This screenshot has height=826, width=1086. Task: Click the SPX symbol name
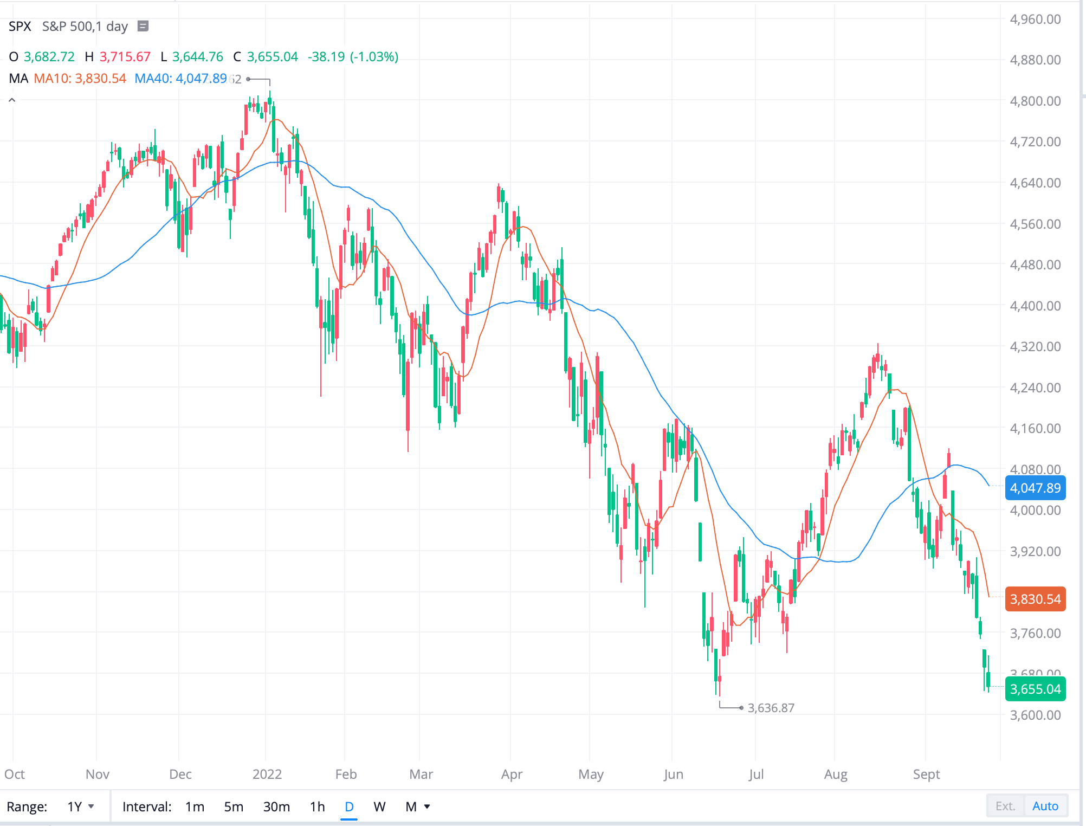tap(20, 26)
